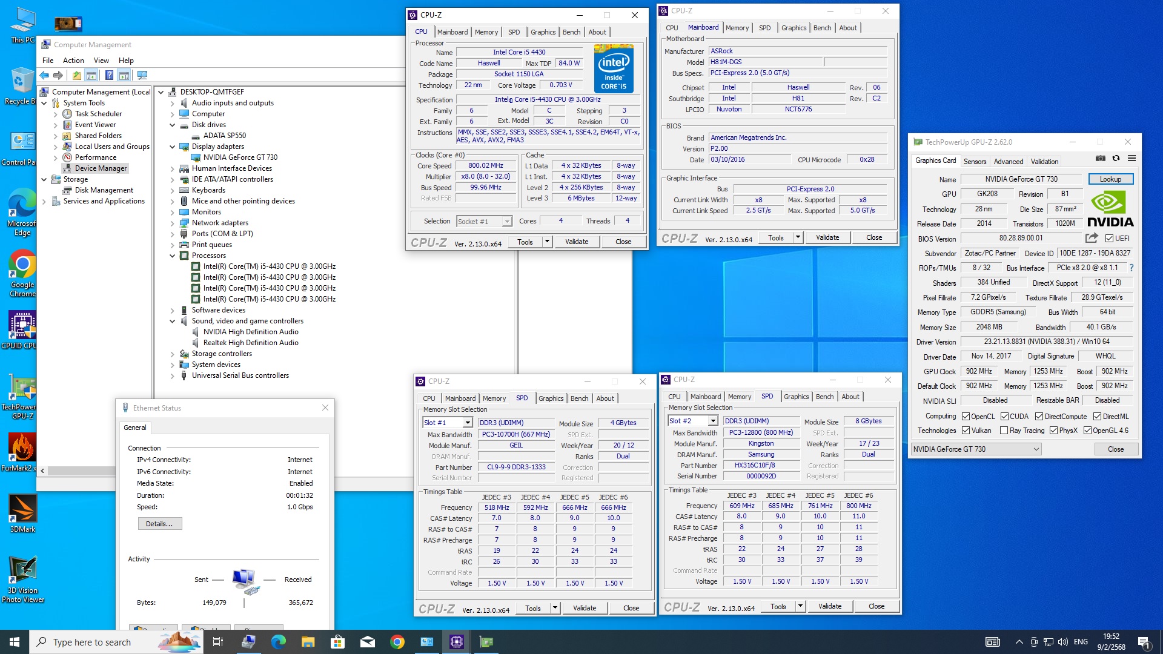
Task: Toggle the DirectCompute checkbox
Action: click(x=1039, y=417)
